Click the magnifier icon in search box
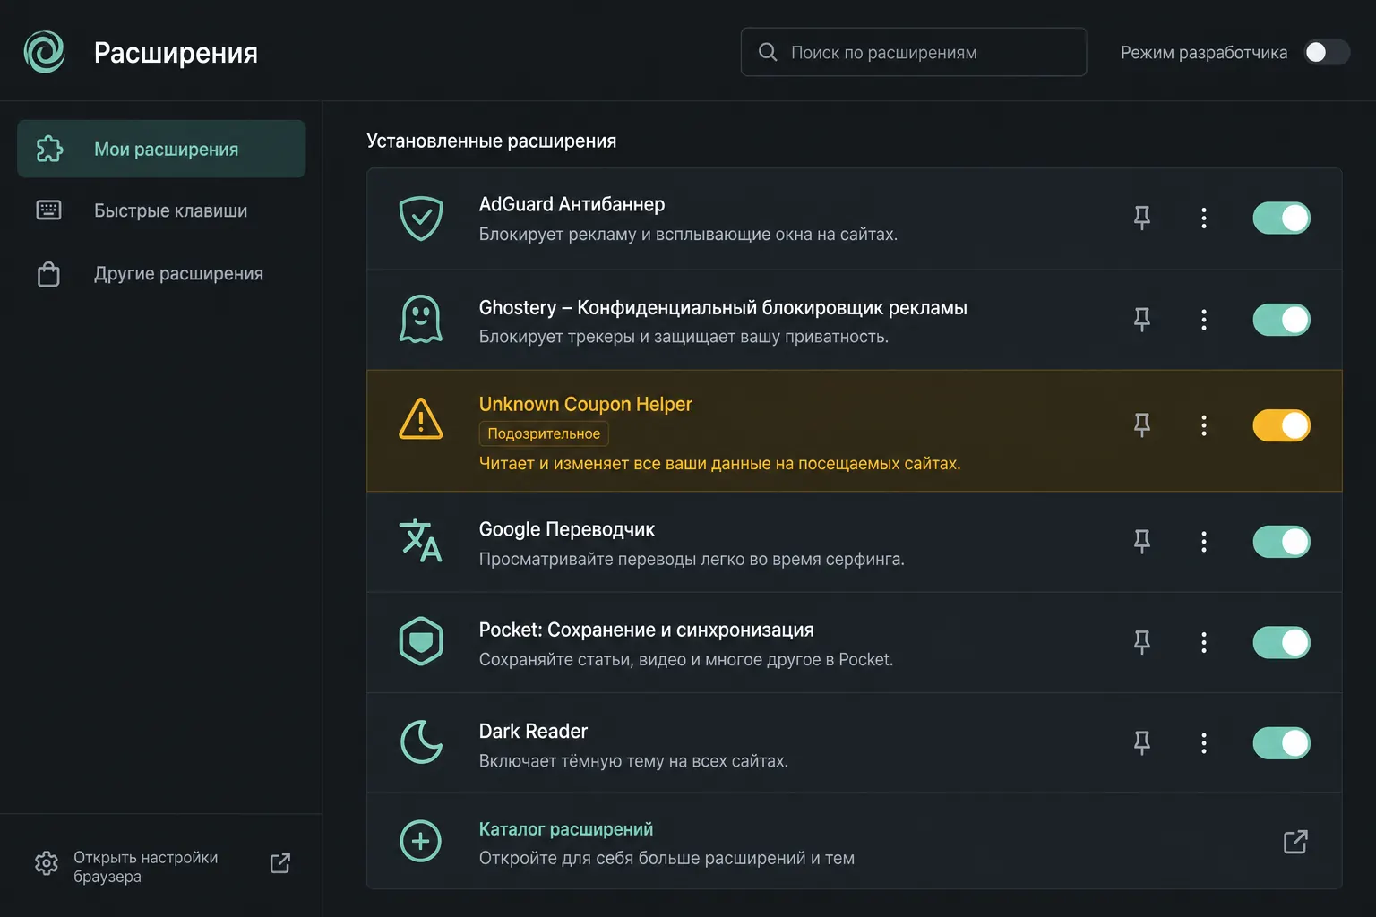The width and height of the screenshot is (1376, 917). point(768,52)
